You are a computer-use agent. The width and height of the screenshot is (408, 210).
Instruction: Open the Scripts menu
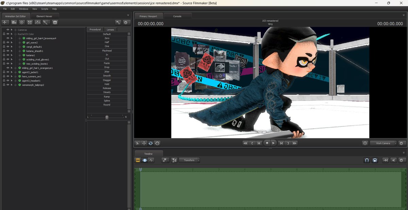coord(45,8)
